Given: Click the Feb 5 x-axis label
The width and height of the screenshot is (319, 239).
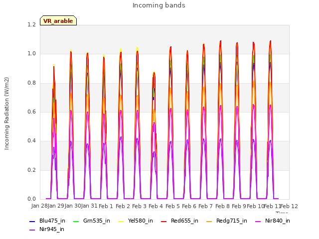Looking at the screenshot, I should (x=172, y=206).
